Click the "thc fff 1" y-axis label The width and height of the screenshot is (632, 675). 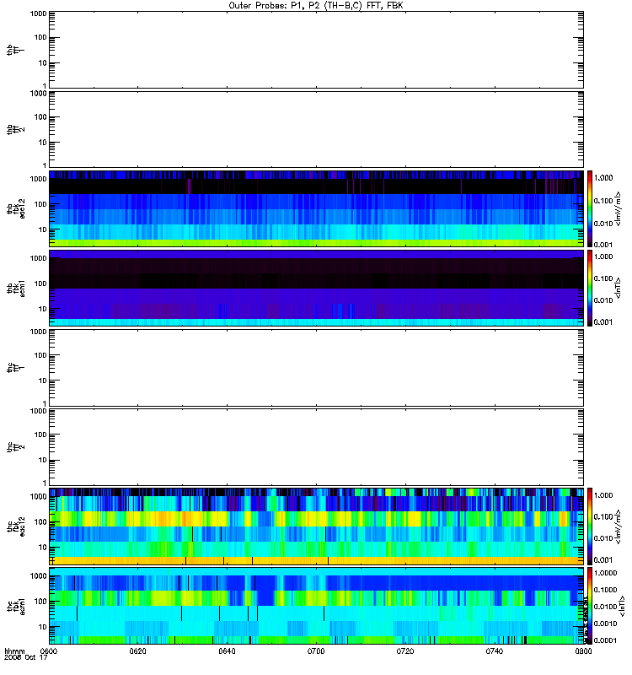coord(15,368)
